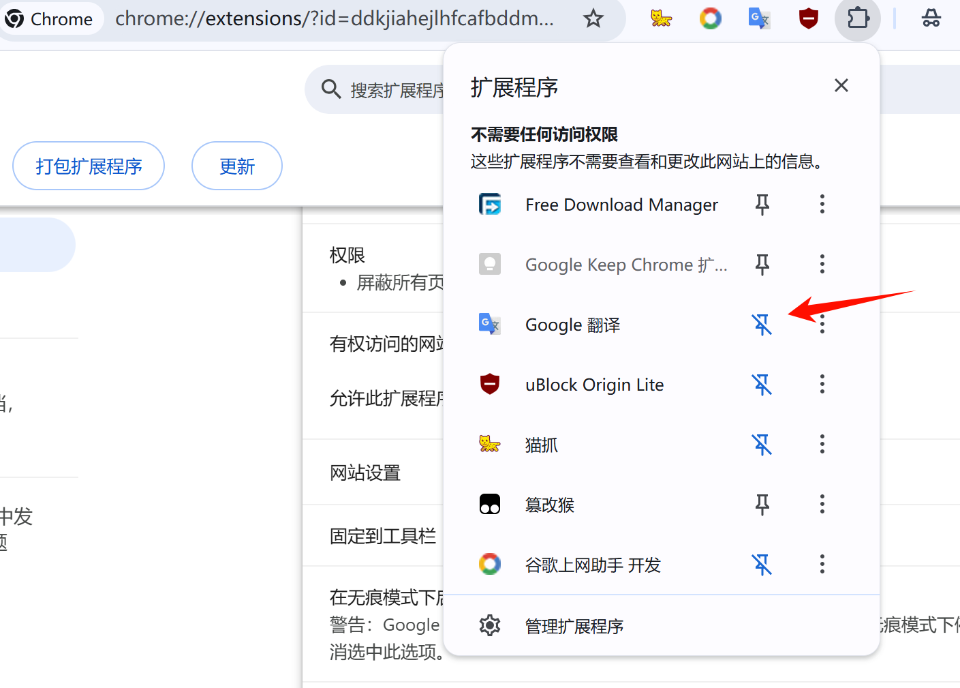Image resolution: width=960 pixels, height=688 pixels.
Task: Unpin 猫抓 from the toolbar
Action: click(762, 444)
